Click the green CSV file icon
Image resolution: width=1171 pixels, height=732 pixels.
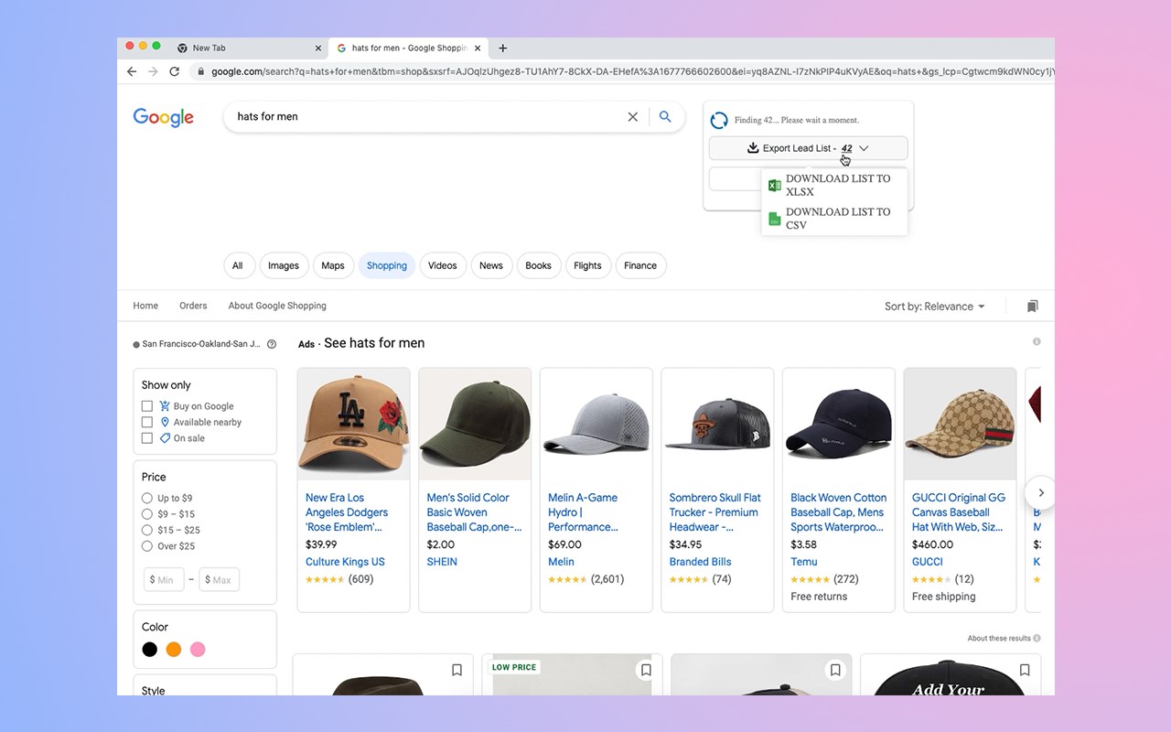pos(774,219)
